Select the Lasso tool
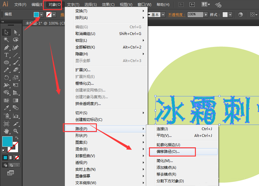The width and height of the screenshot is (259, 186). click(16, 40)
